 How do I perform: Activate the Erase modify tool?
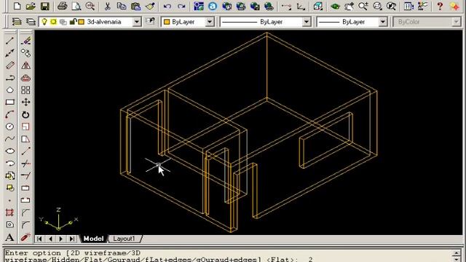coord(26,41)
